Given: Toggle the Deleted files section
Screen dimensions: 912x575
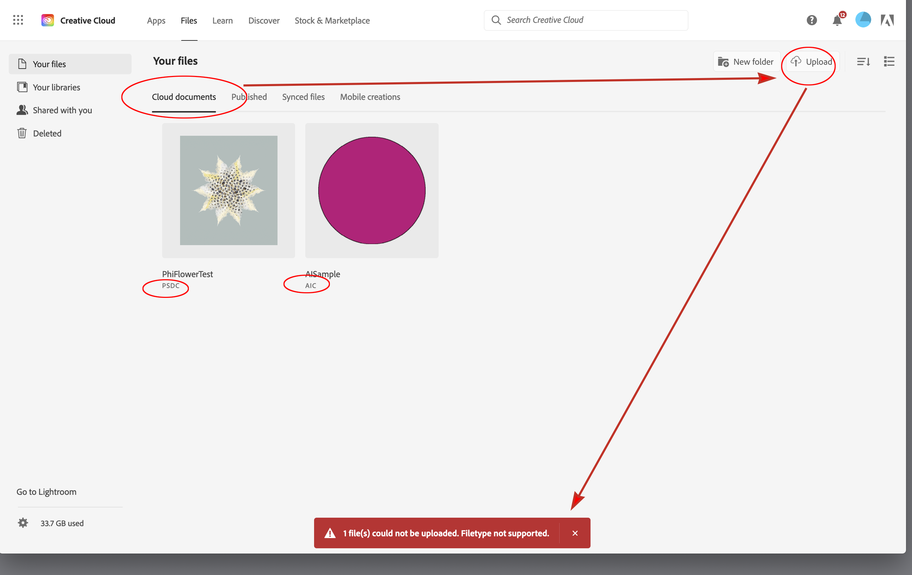Looking at the screenshot, I should pos(46,133).
